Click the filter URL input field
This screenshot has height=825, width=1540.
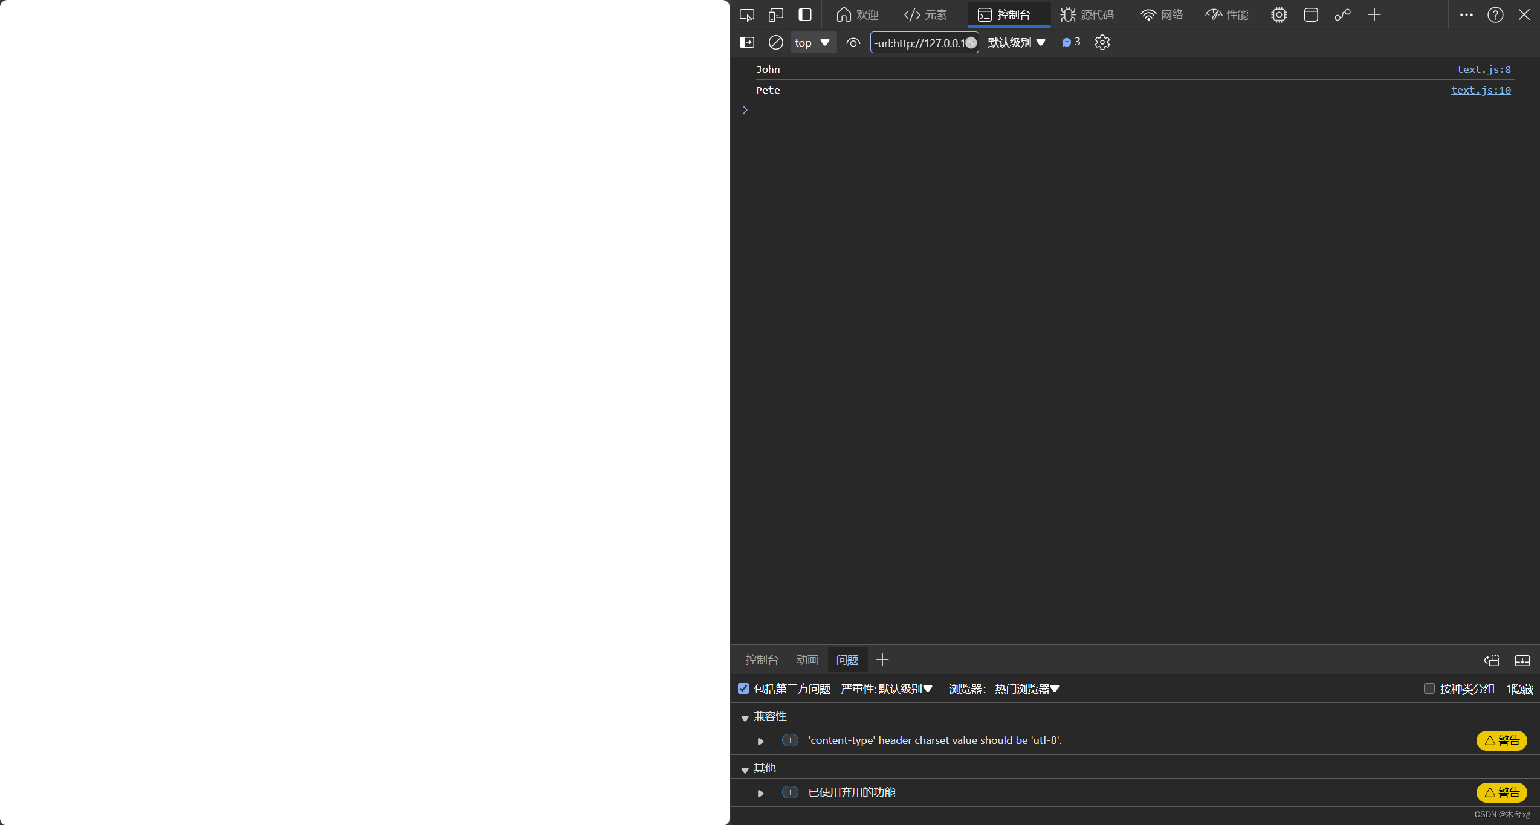tap(924, 42)
